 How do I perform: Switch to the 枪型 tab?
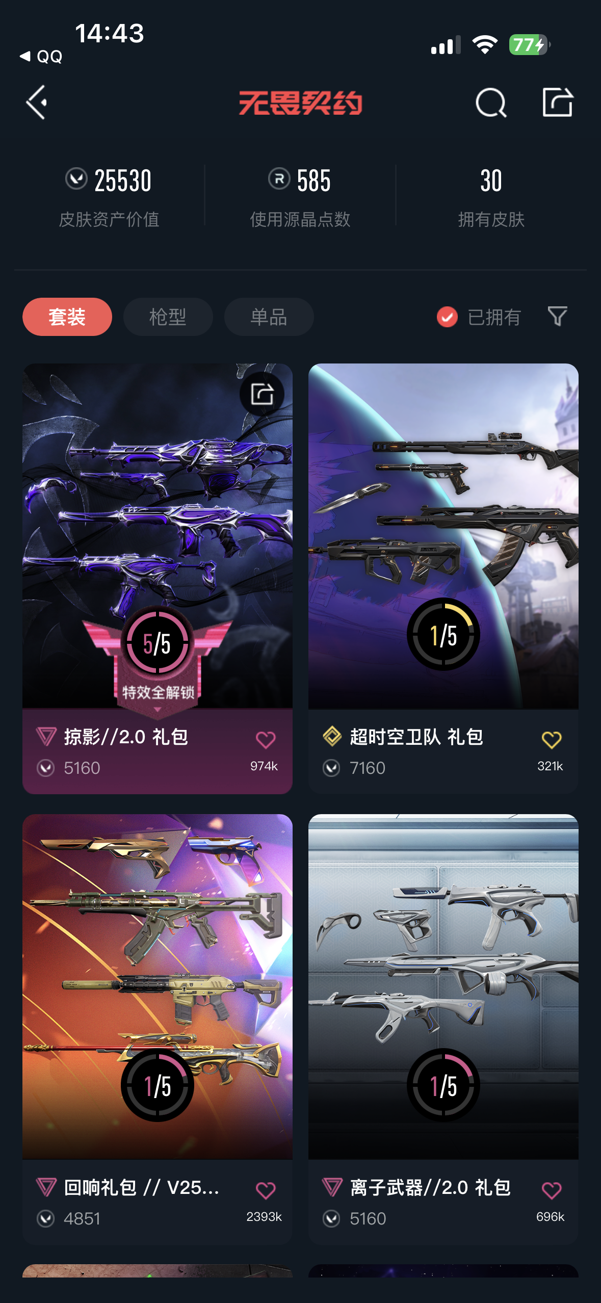168,317
